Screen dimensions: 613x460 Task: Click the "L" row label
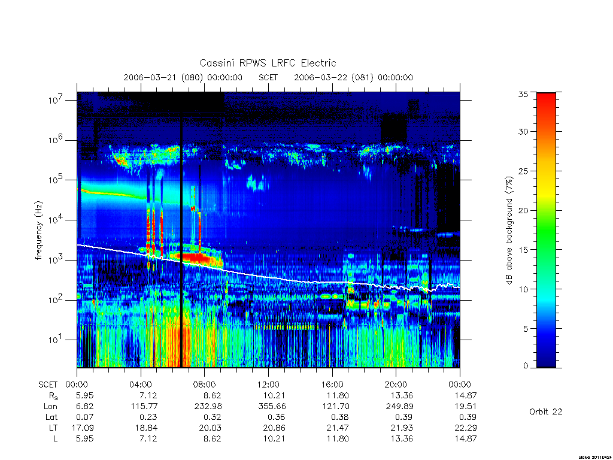click(55, 439)
